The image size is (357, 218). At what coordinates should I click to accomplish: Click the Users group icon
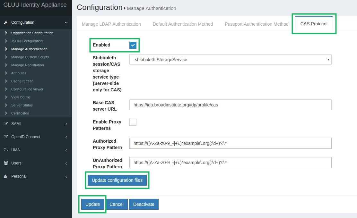(x=5, y=163)
